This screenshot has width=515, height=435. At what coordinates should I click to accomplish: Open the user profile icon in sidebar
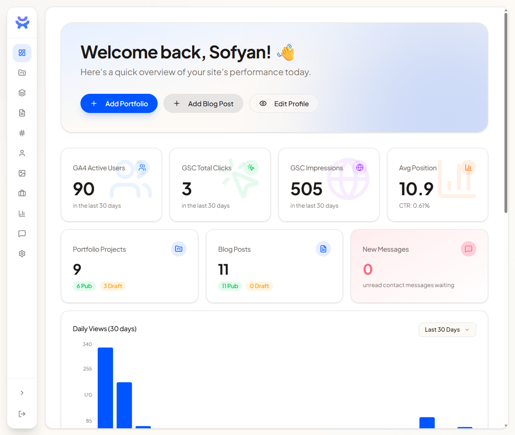pos(22,153)
